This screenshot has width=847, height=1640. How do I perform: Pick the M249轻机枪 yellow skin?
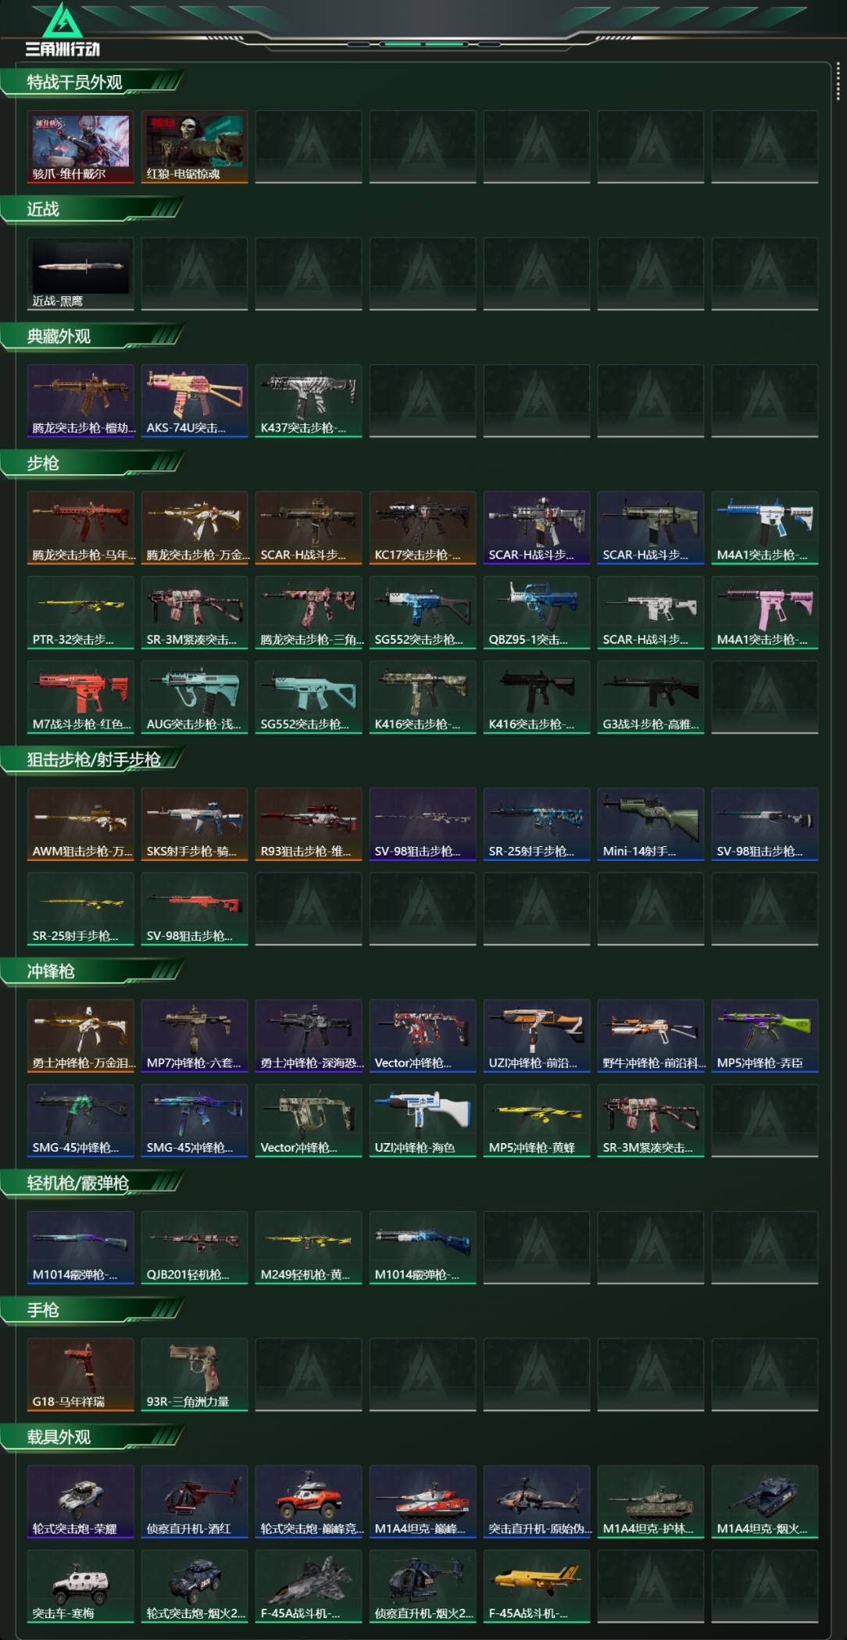pos(309,1248)
